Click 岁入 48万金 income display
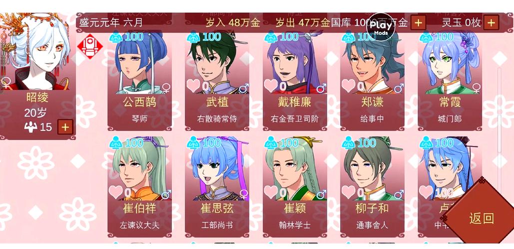 [233, 22]
